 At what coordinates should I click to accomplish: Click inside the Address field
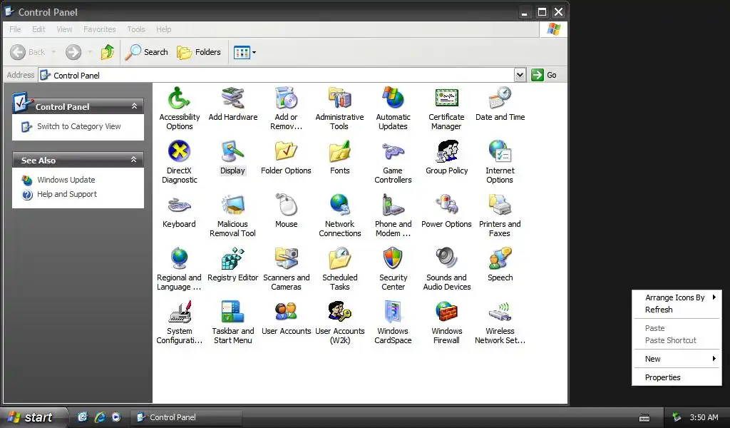[276, 75]
